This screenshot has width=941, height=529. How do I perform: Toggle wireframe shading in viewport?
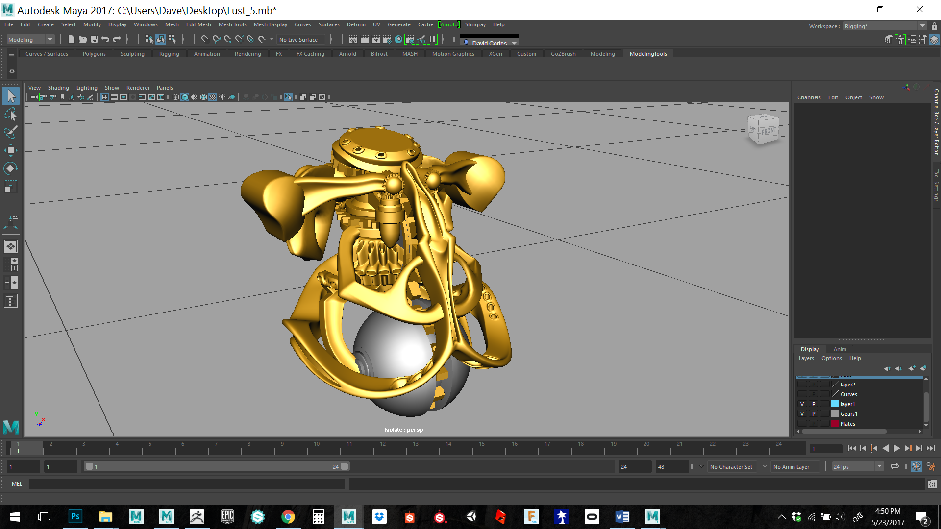175,97
